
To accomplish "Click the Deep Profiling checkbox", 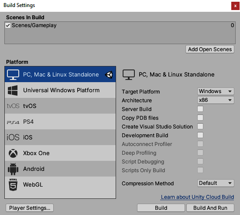I will pyautogui.click(x=200, y=153).
